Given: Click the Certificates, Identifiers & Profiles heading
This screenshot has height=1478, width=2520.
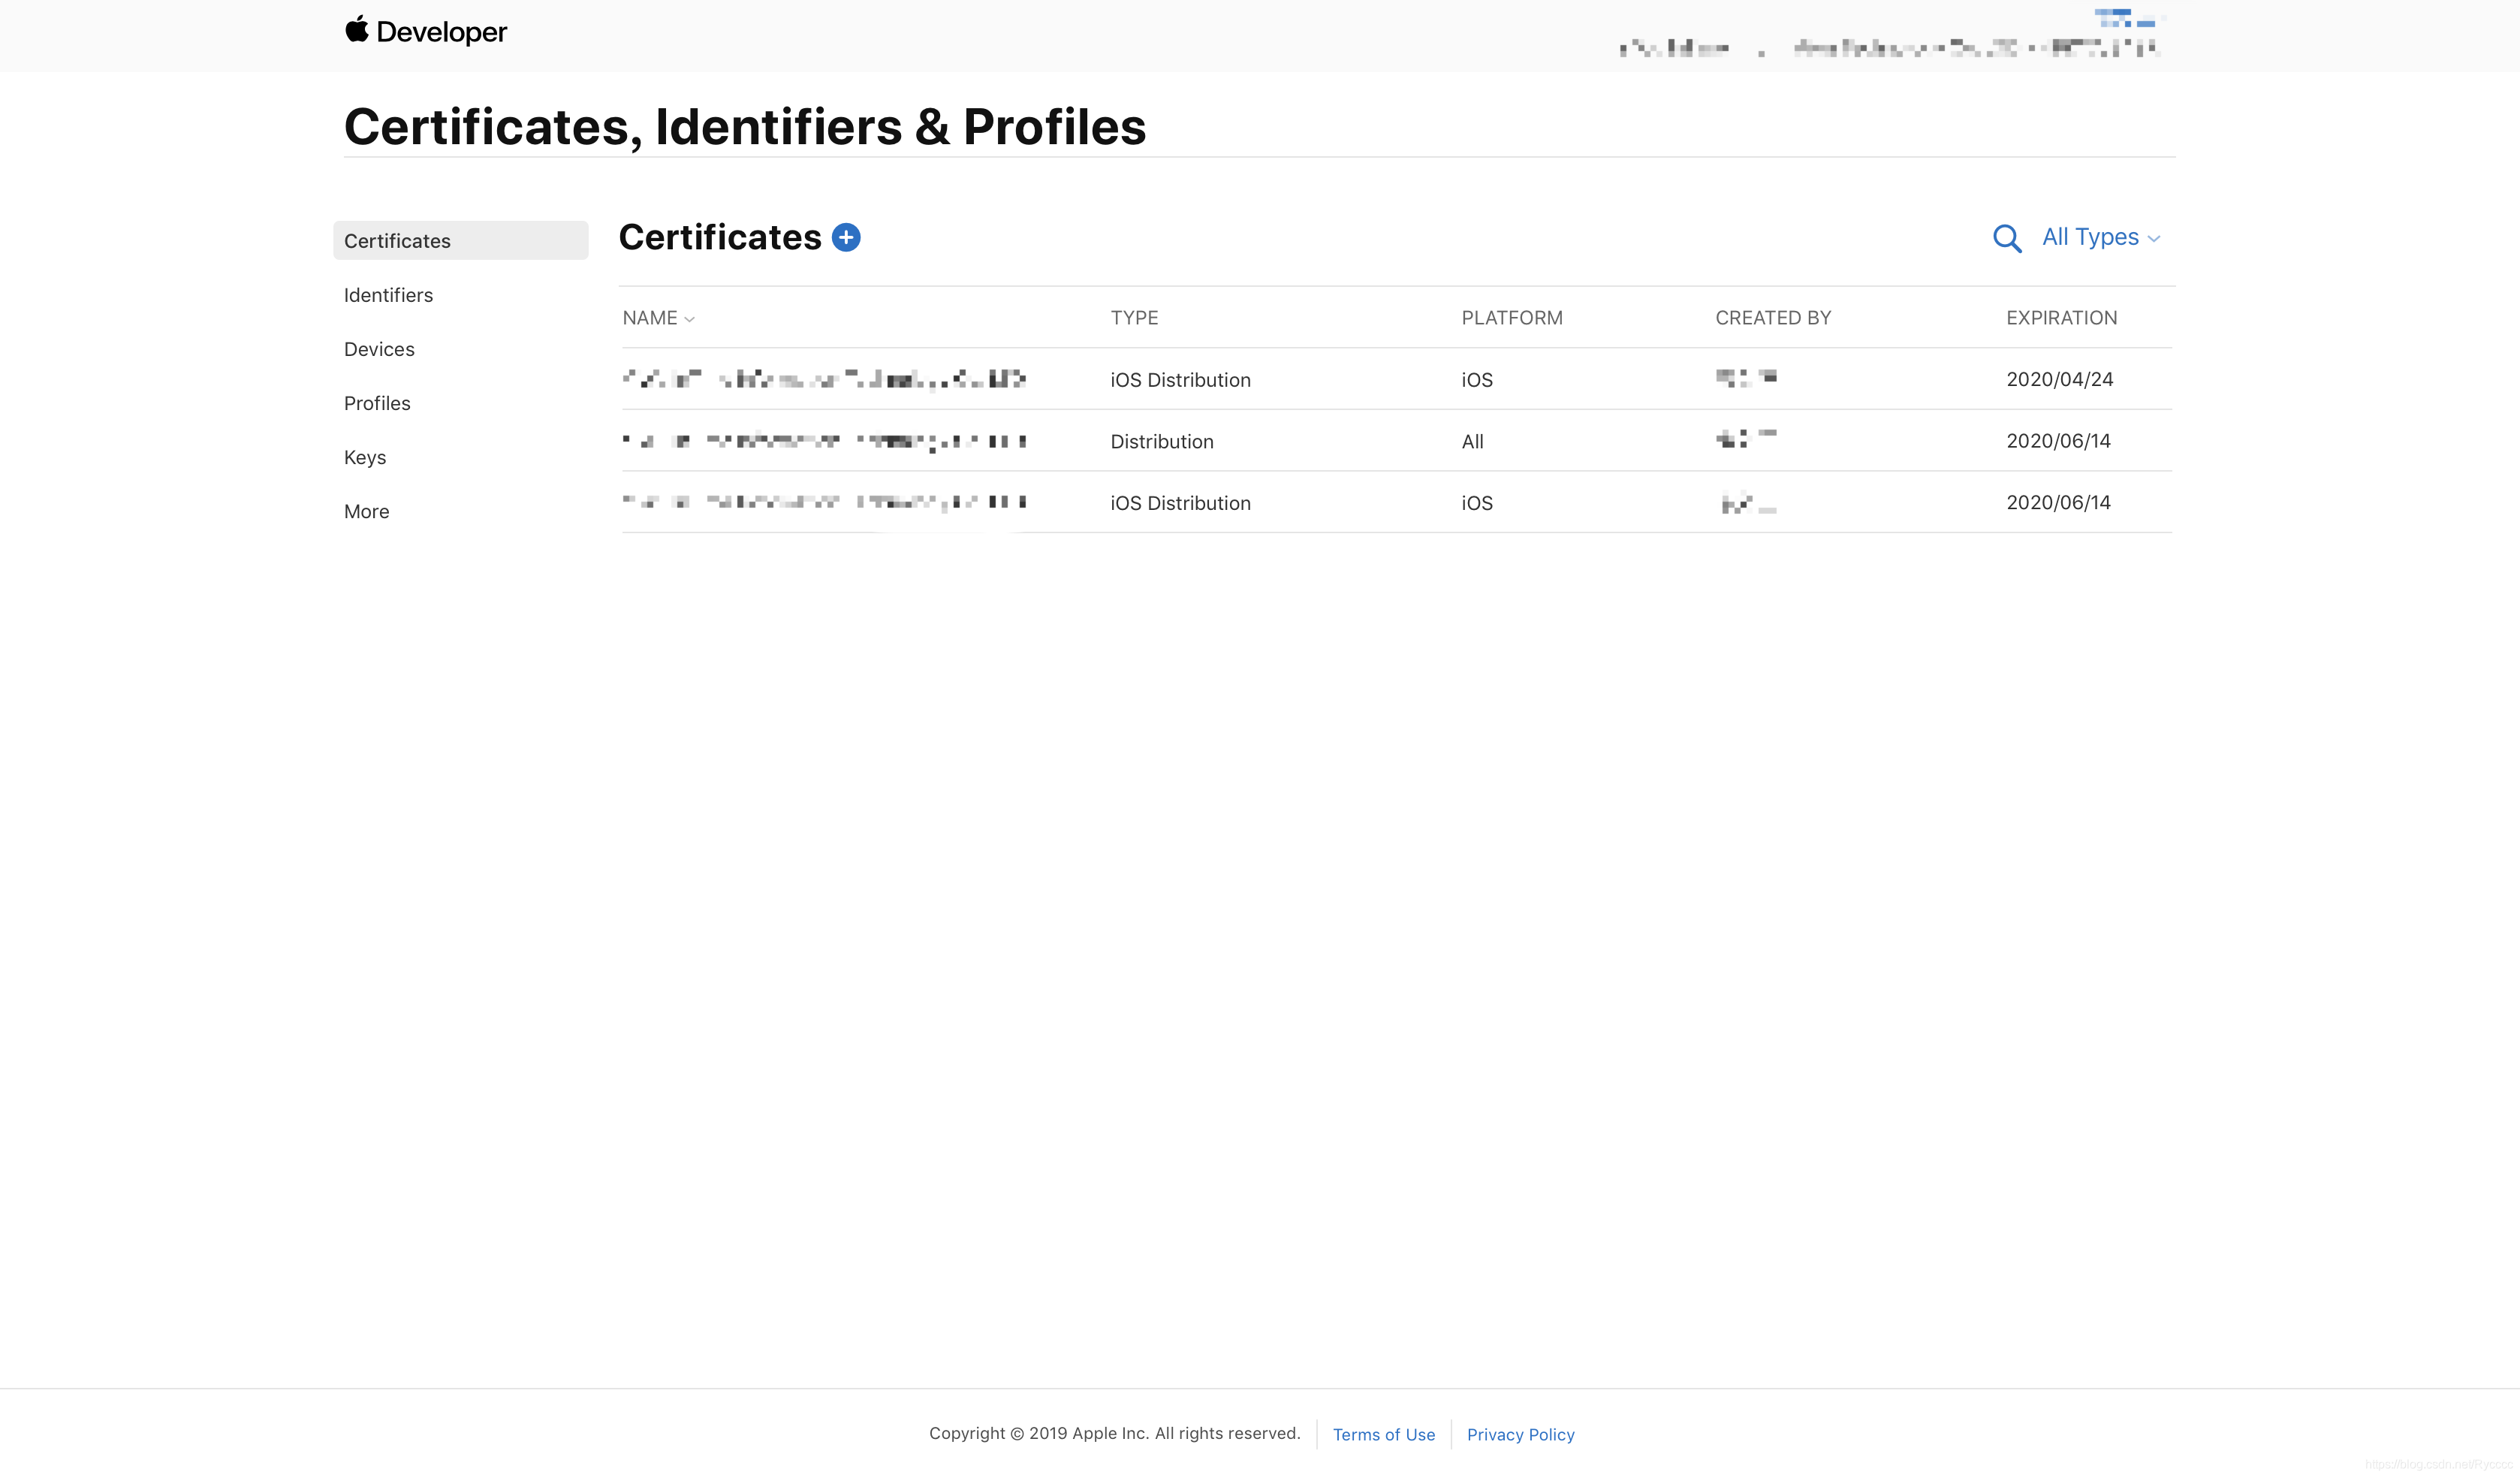Looking at the screenshot, I should click(x=745, y=127).
